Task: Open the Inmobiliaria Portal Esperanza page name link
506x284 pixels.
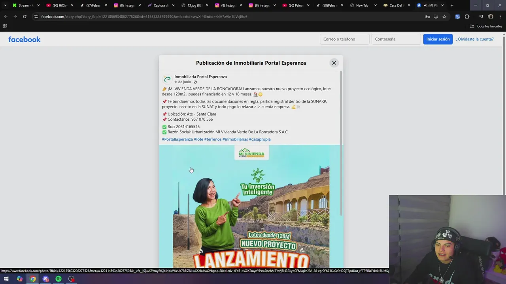Action: [x=200, y=77]
